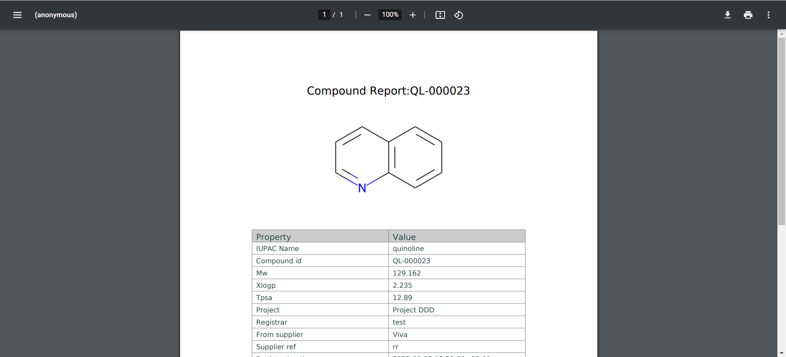Screen dimensions: 786x357
Task: Click the (anonymous) document title
Action: (x=56, y=15)
